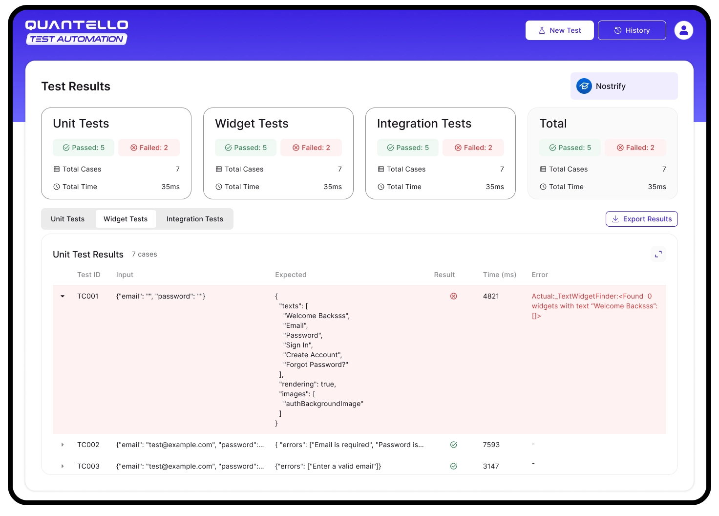The width and height of the screenshot is (719, 516).
Task: Click Total Time clock icon in Unit Tests card
Action: point(57,187)
